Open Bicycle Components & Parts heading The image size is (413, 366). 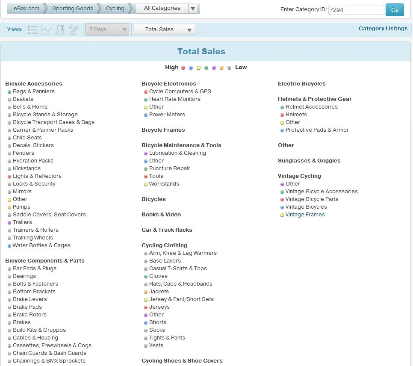[x=45, y=260]
